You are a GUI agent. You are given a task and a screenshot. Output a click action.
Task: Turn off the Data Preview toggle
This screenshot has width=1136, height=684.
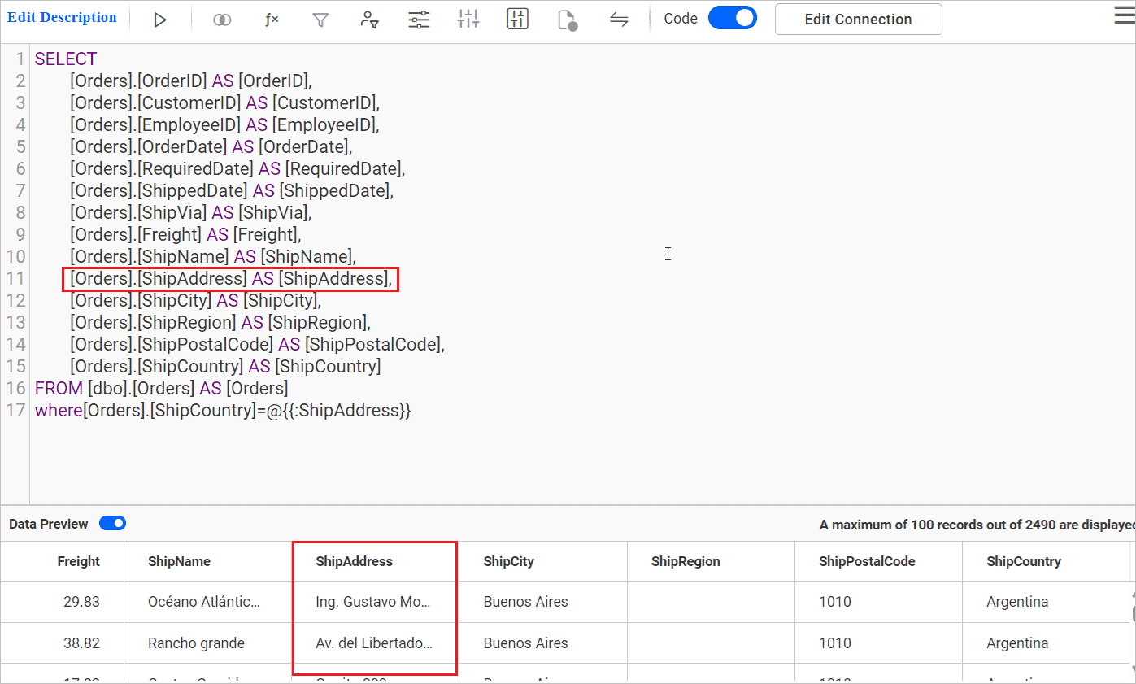(112, 523)
